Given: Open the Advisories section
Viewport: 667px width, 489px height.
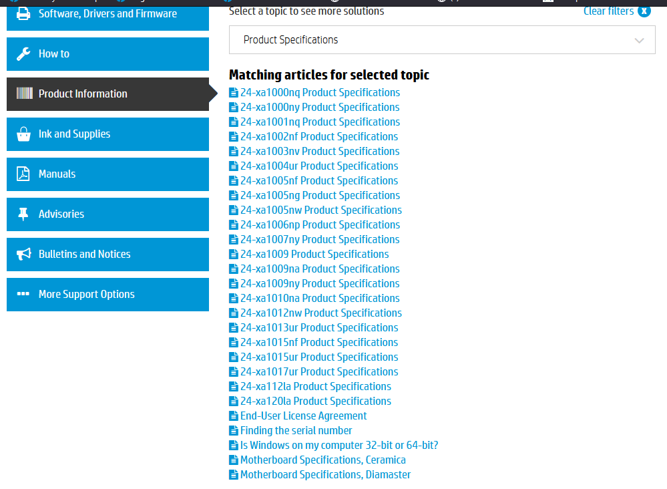Looking at the screenshot, I should pyautogui.click(x=107, y=214).
